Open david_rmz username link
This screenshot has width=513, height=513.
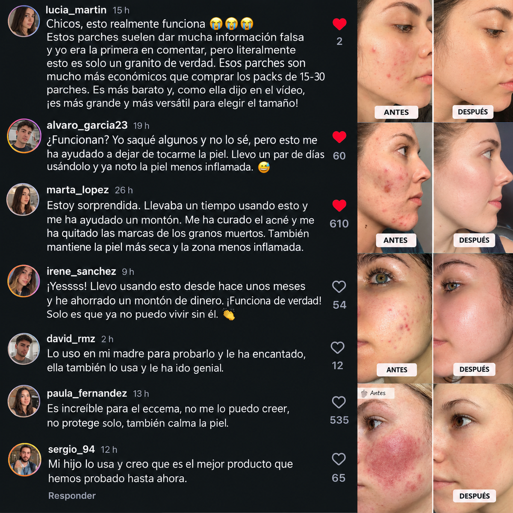71,339
